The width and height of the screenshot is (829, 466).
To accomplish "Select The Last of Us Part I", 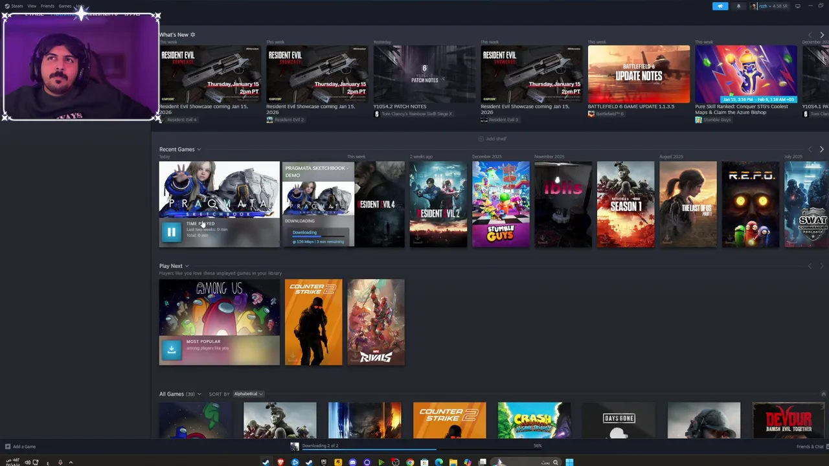I will [x=688, y=205].
